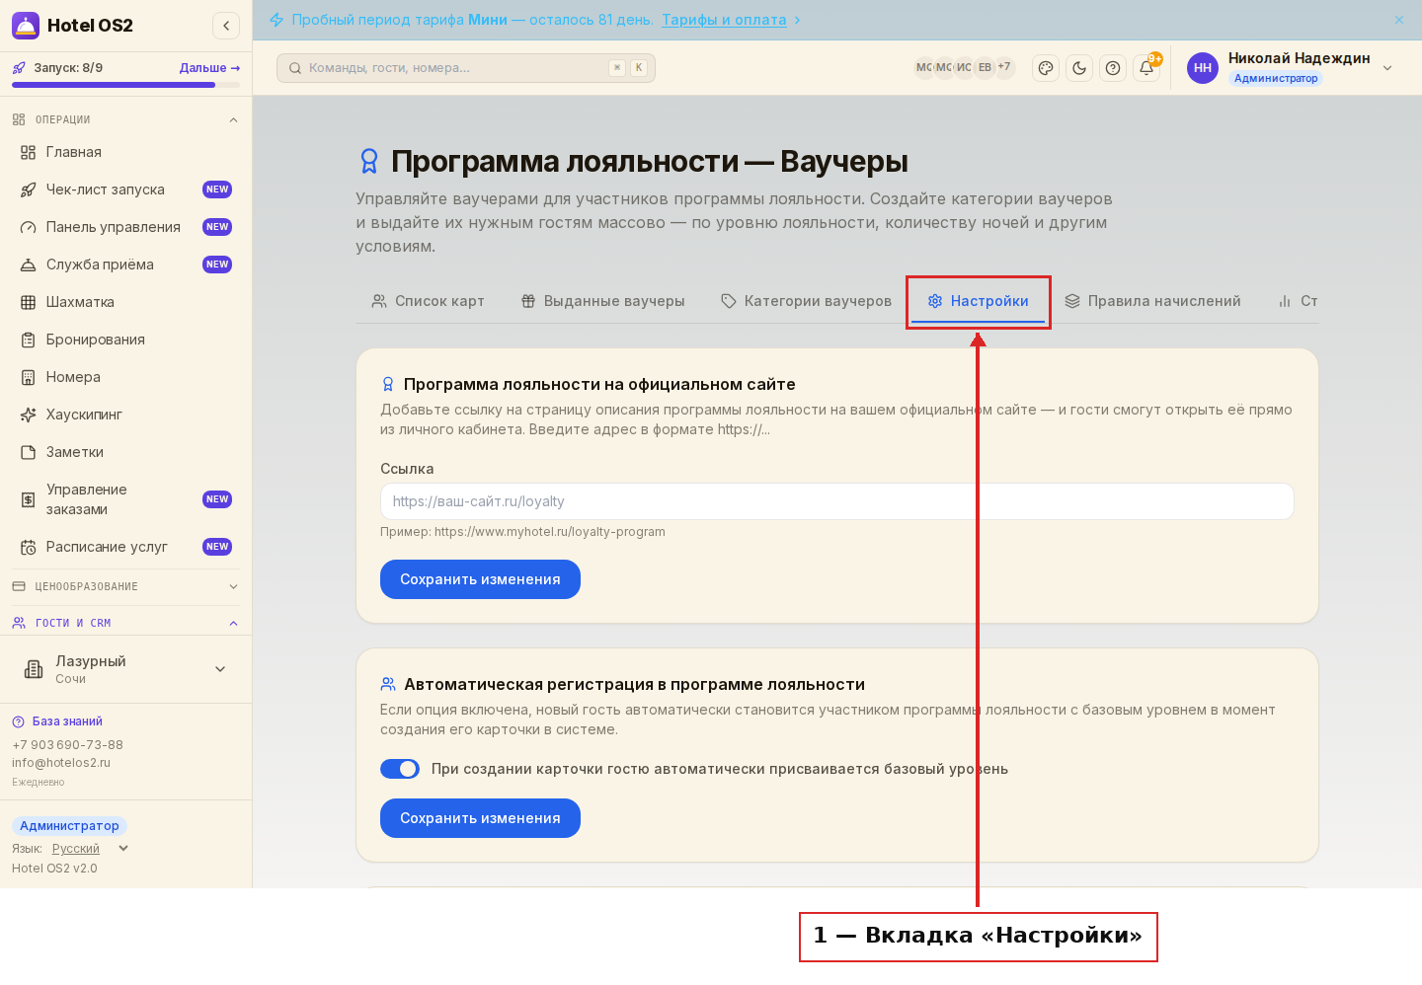Click the info@hotelos2.ru email

pos(61,763)
